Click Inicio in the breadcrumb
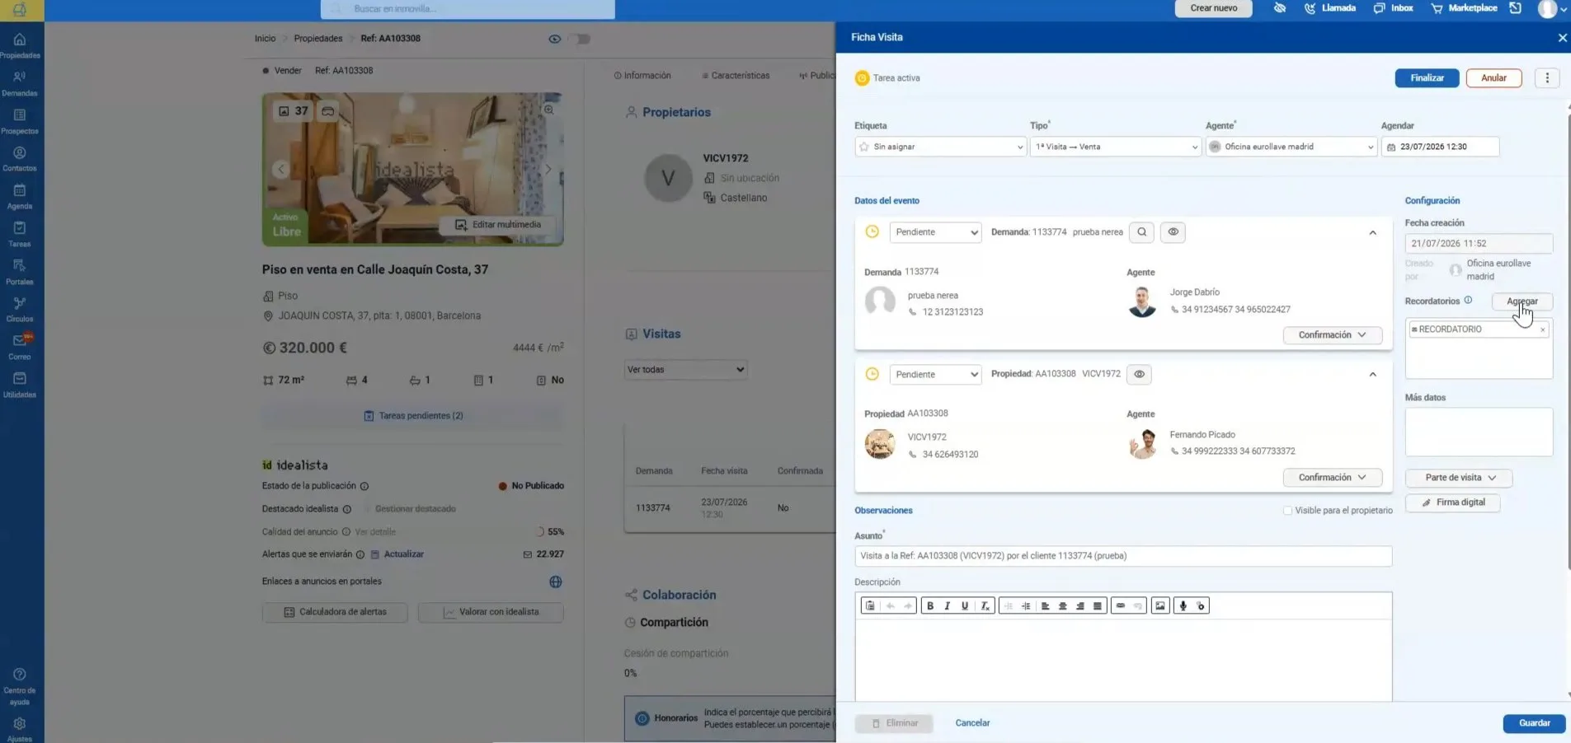1571x743 pixels. (265, 39)
